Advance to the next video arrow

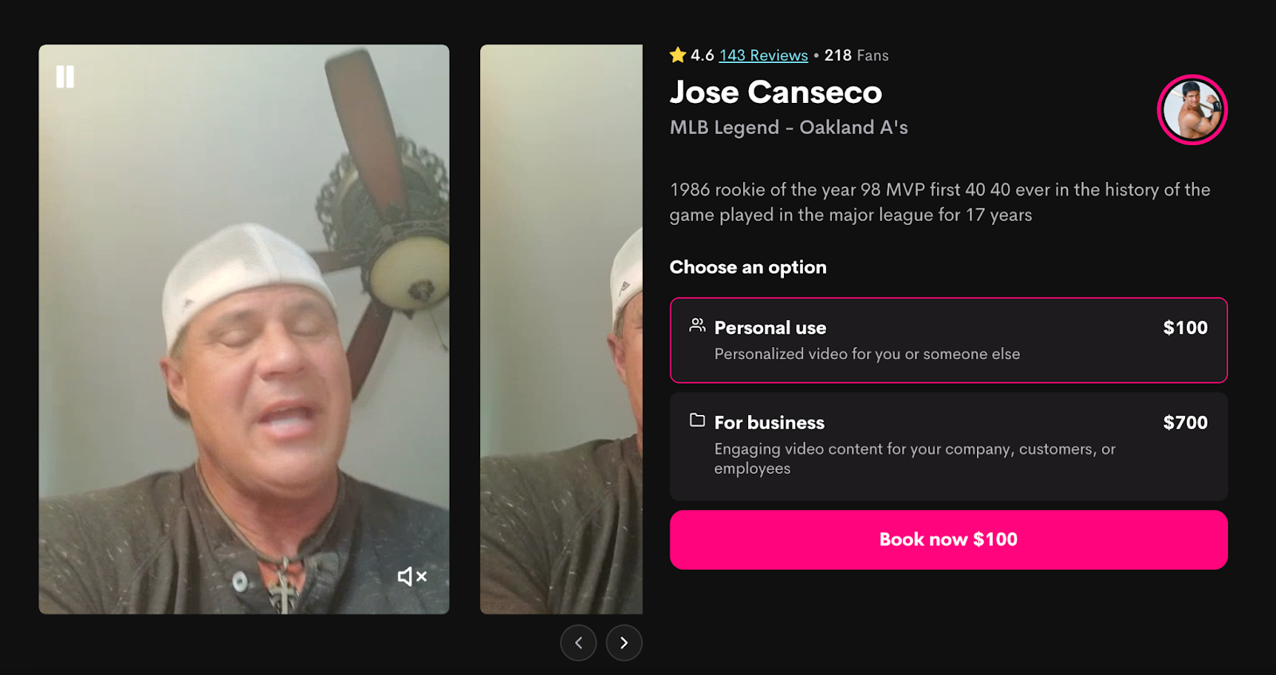point(624,643)
